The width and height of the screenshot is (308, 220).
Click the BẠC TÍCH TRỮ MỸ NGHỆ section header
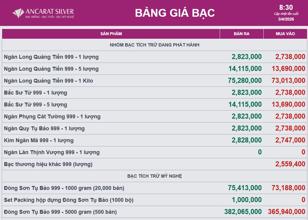[x=154, y=176]
